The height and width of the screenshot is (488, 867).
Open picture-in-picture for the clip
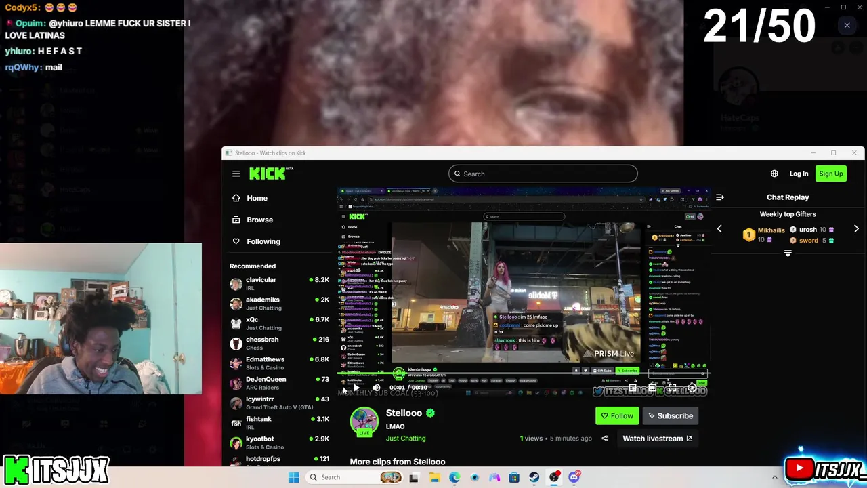tap(633, 388)
